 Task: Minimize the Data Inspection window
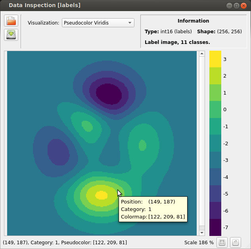(x=229, y=6)
